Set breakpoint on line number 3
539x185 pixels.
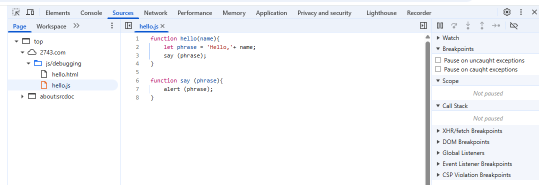tap(137, 55)
